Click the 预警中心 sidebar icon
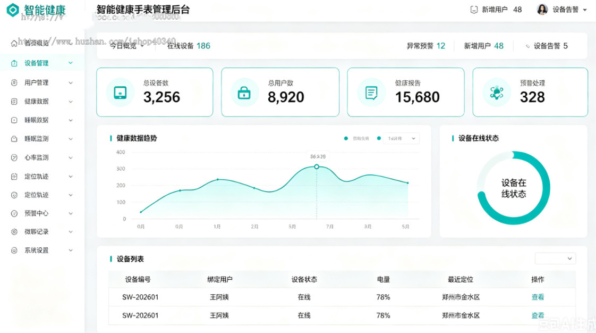This screenshot has width=596, height=333. 14,213
